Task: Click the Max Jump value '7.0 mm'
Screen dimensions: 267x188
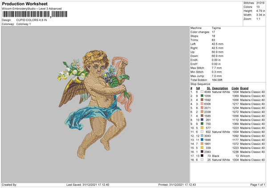Action: point(217,76)
